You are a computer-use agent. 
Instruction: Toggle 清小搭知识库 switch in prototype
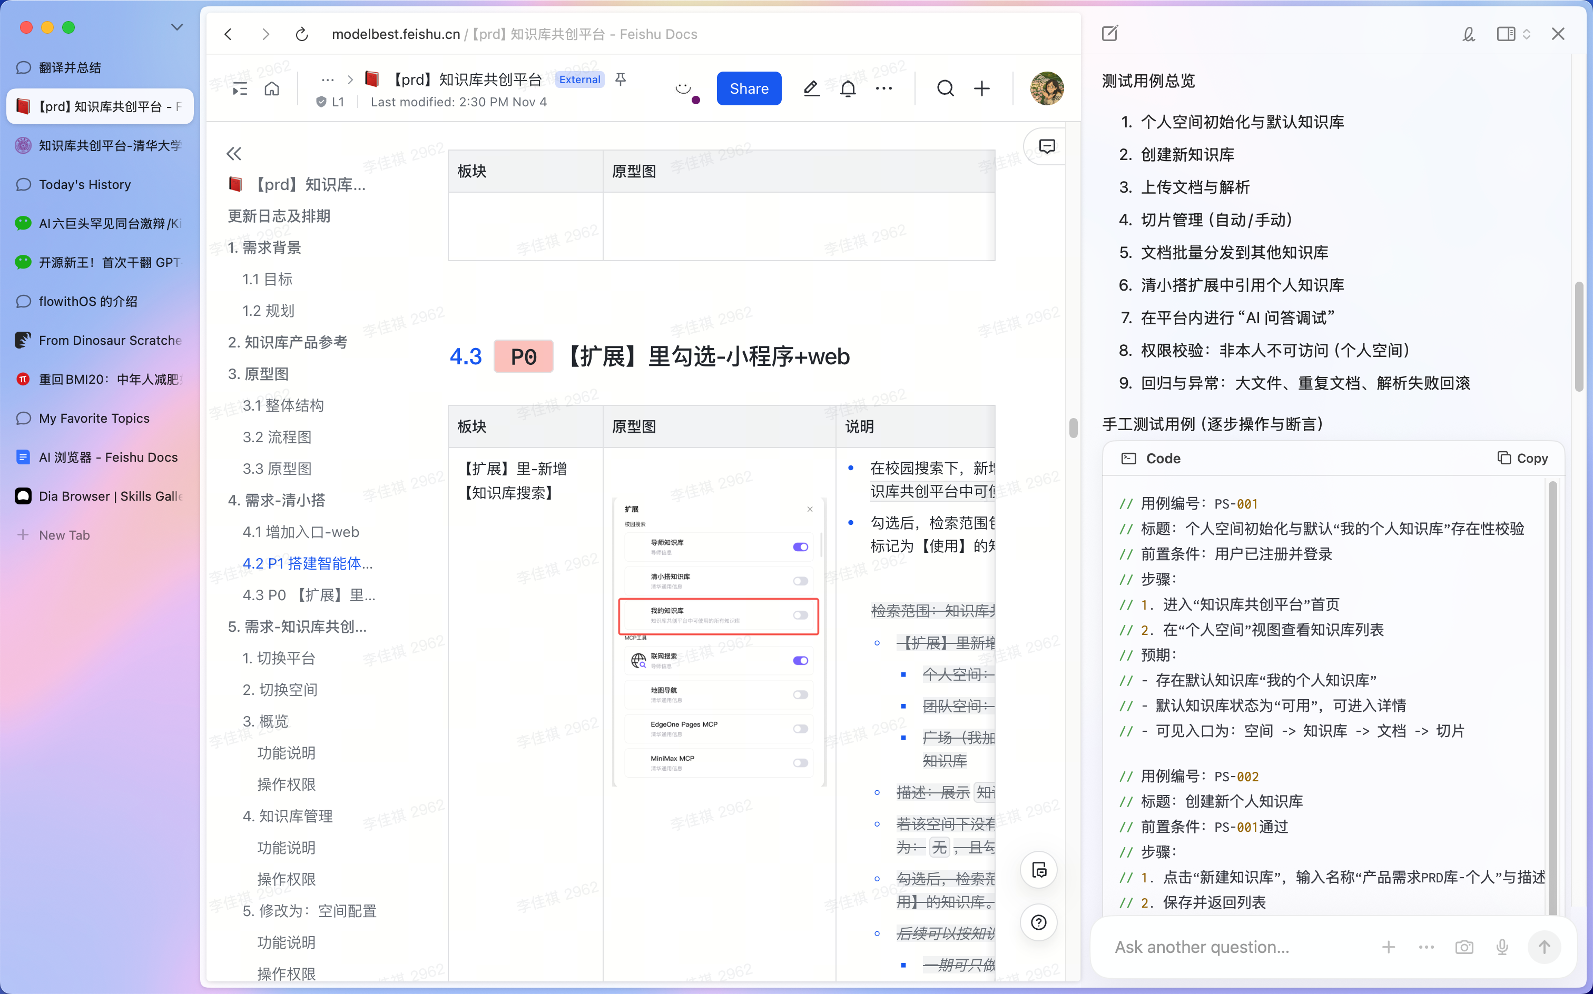(x=800, y=581)
